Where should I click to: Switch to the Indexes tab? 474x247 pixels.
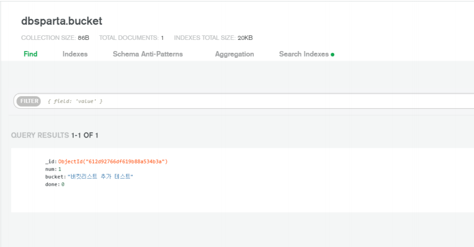click(x=75, y=54)
